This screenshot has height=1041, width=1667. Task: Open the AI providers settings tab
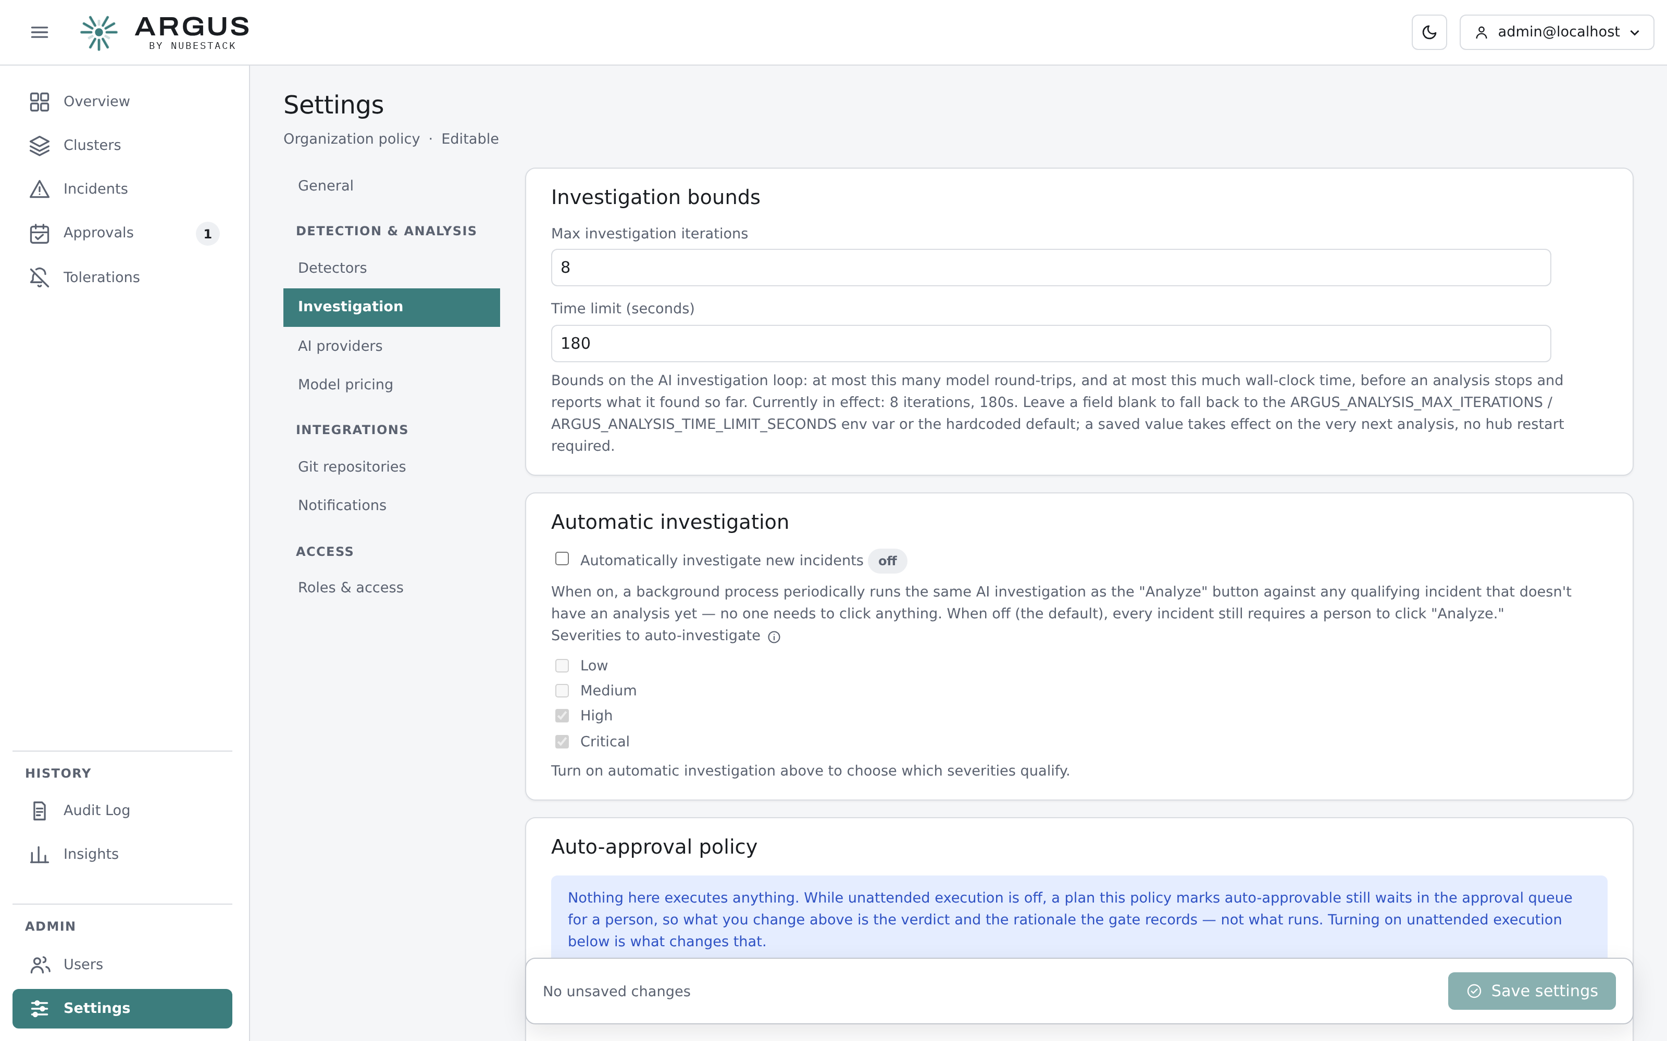[391, 346]
